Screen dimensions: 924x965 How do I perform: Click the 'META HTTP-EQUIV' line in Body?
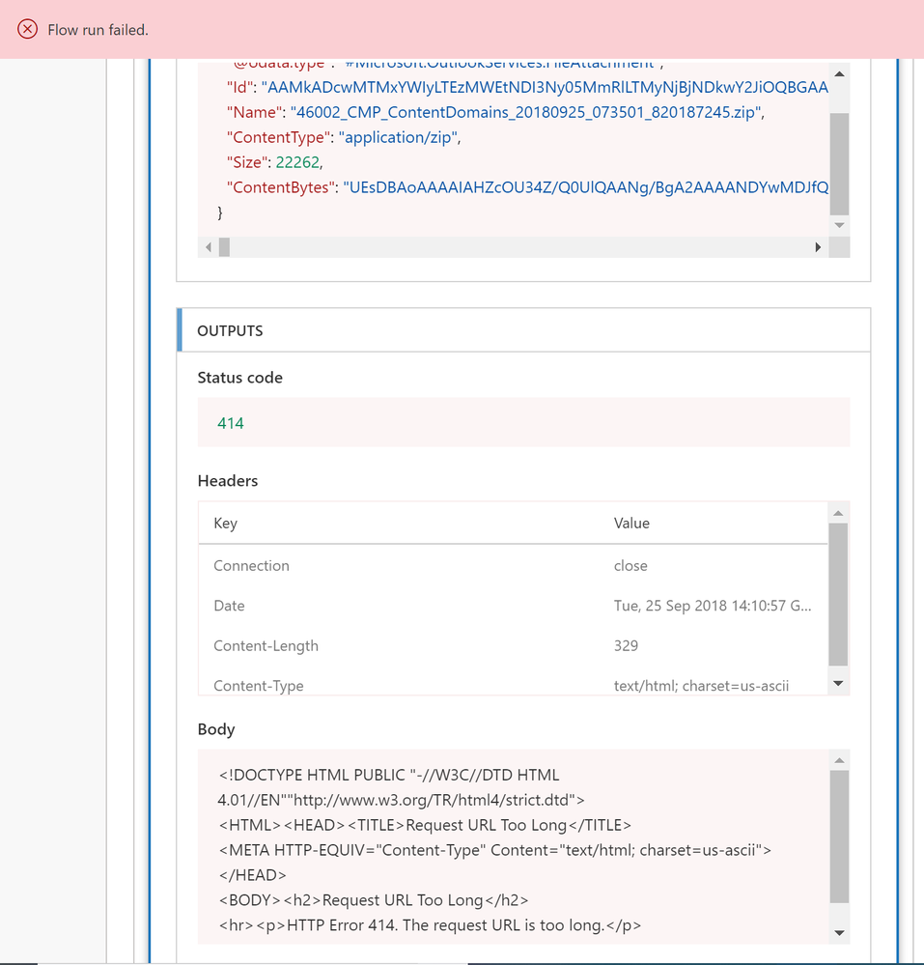coord(494,850)
